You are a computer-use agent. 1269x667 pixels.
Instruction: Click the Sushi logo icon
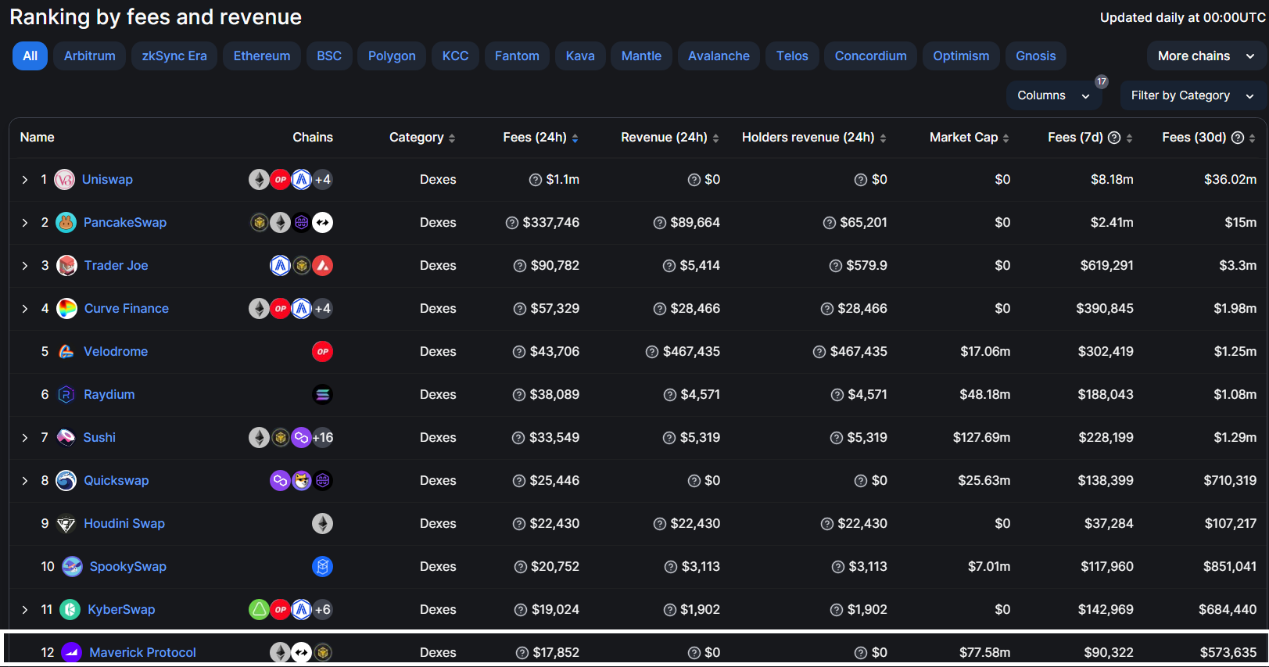[66, 438]
